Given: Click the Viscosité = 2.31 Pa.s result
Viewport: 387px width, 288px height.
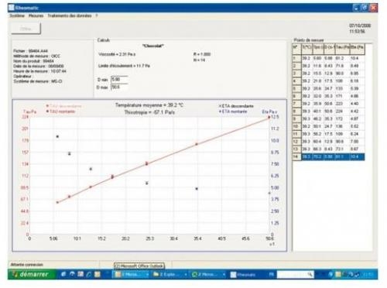Looking at the screenshot, I should (117, 54).
